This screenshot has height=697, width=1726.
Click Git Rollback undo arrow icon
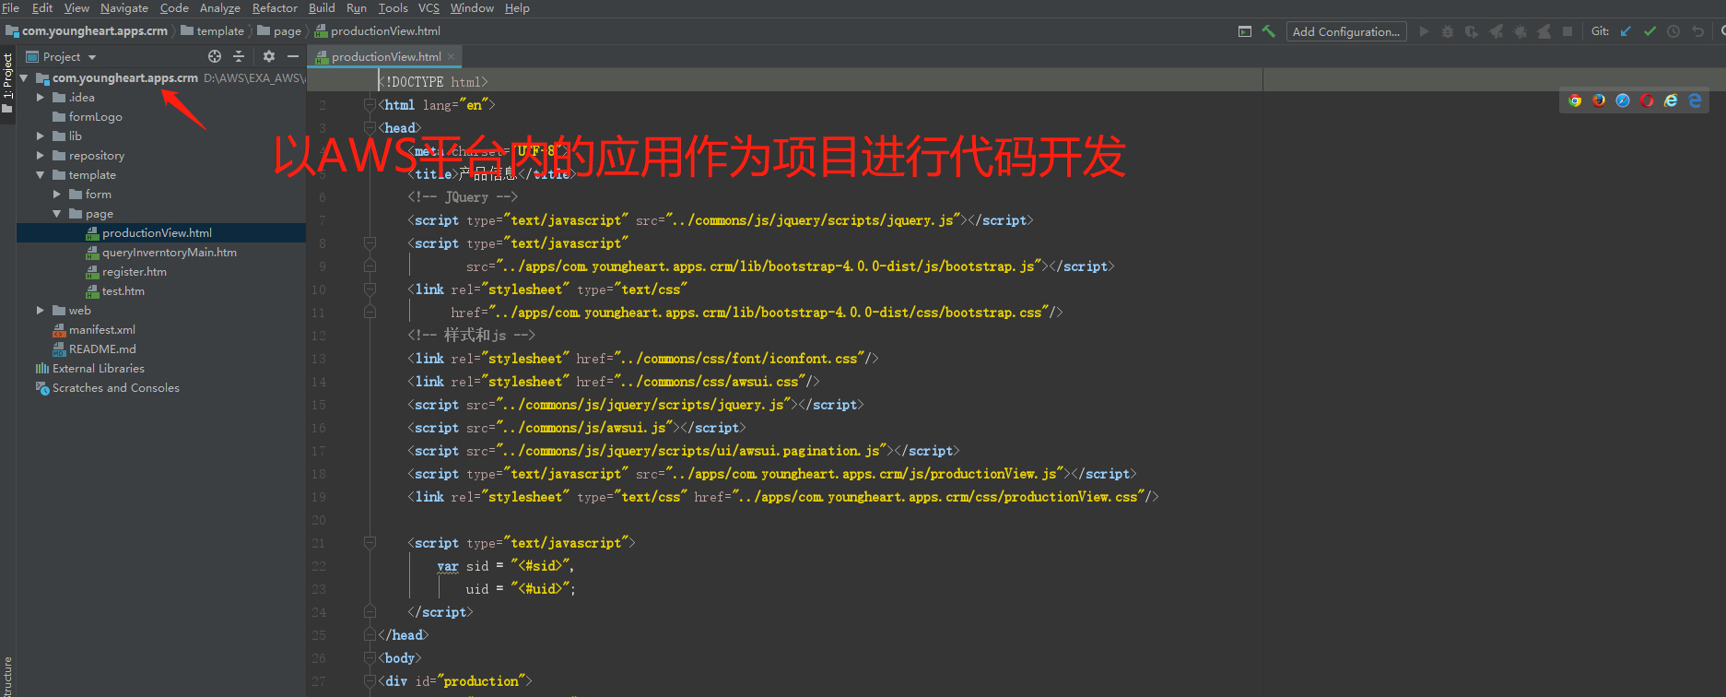1697,31
